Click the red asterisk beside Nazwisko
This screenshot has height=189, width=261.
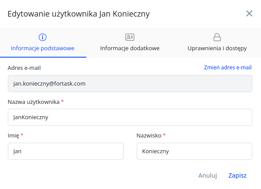pyautogui.click(x=164, y=135)
